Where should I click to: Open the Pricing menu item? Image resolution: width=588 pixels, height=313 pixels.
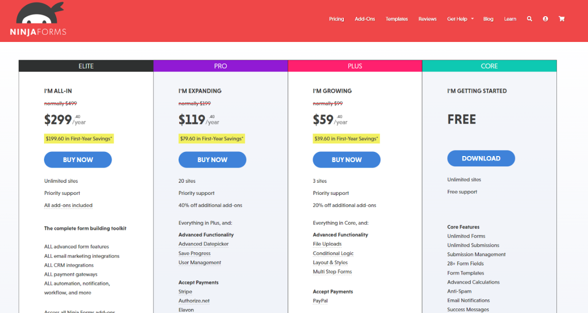[x=336, y=19]
